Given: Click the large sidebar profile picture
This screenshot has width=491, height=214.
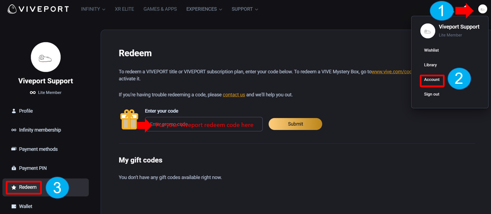Looking at the screenshot, I should click(46, 57).
